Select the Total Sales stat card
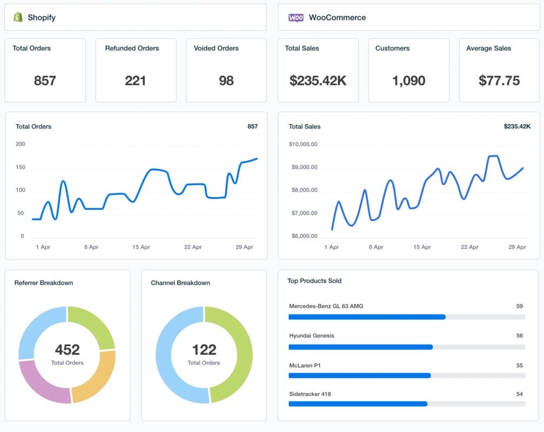The image size is (544, 432). click(318, 70)
